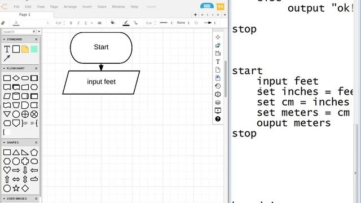Select the Text tool in Standard shapes
361x203 pixels.
(7, 49)
